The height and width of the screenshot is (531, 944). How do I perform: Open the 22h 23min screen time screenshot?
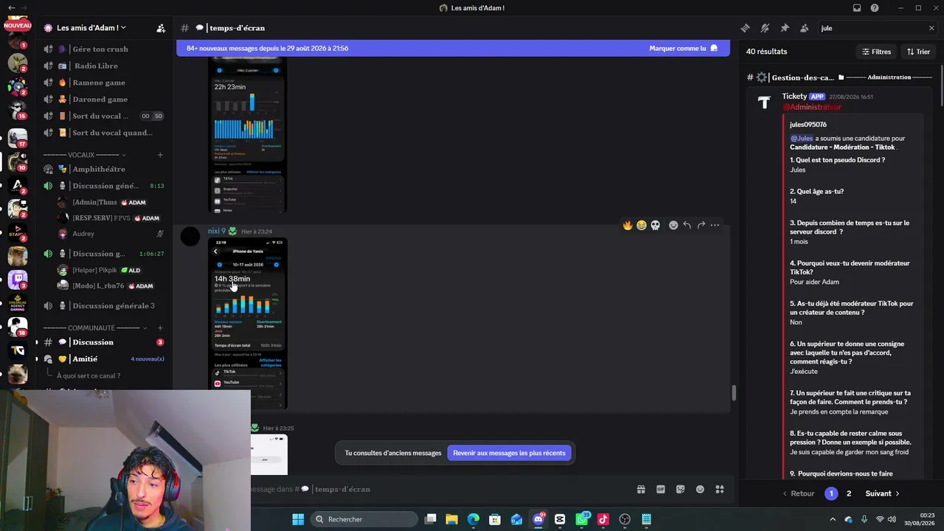[247, 136]
